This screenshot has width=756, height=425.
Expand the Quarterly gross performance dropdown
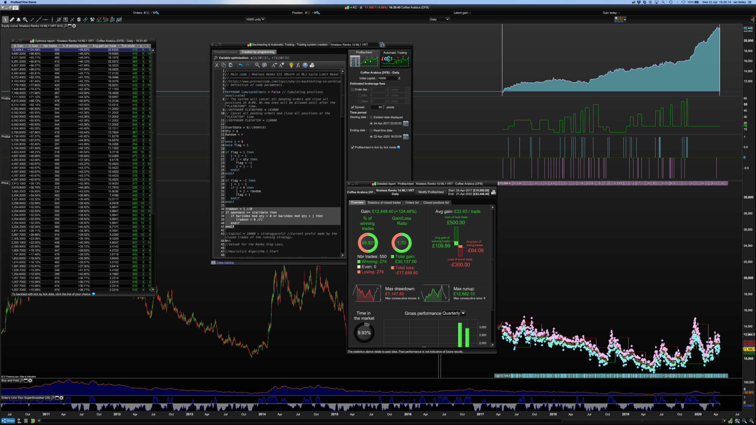[x=454, y=313]
